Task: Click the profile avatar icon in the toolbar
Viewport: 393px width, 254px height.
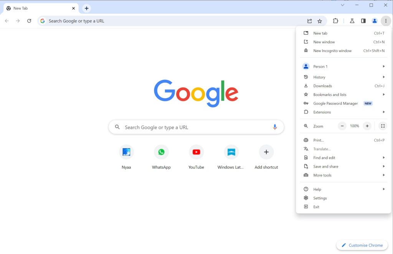Action: point(375,21)
